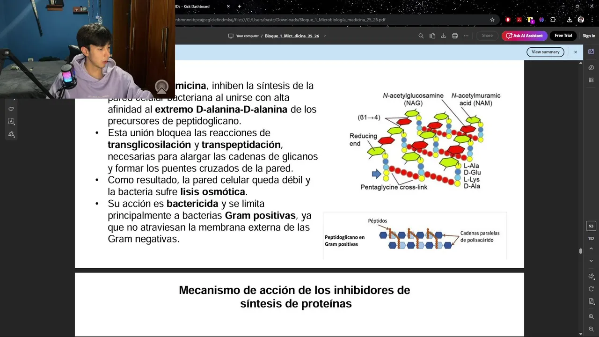Click the current page number box 93
The height and width of the screenshot is (337, 599).
(591, 226)
